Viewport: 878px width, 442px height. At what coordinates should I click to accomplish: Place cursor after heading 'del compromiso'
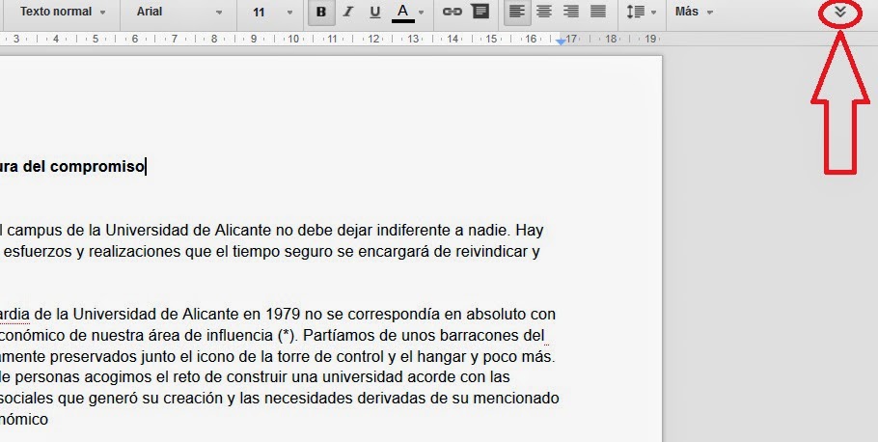point(145,167)
